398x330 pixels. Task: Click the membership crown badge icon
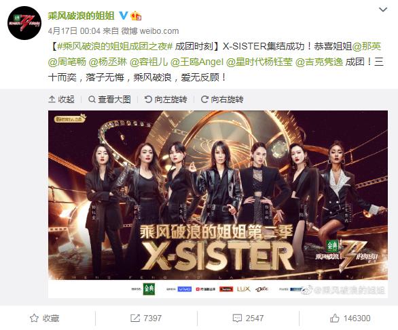pos(136,16)
